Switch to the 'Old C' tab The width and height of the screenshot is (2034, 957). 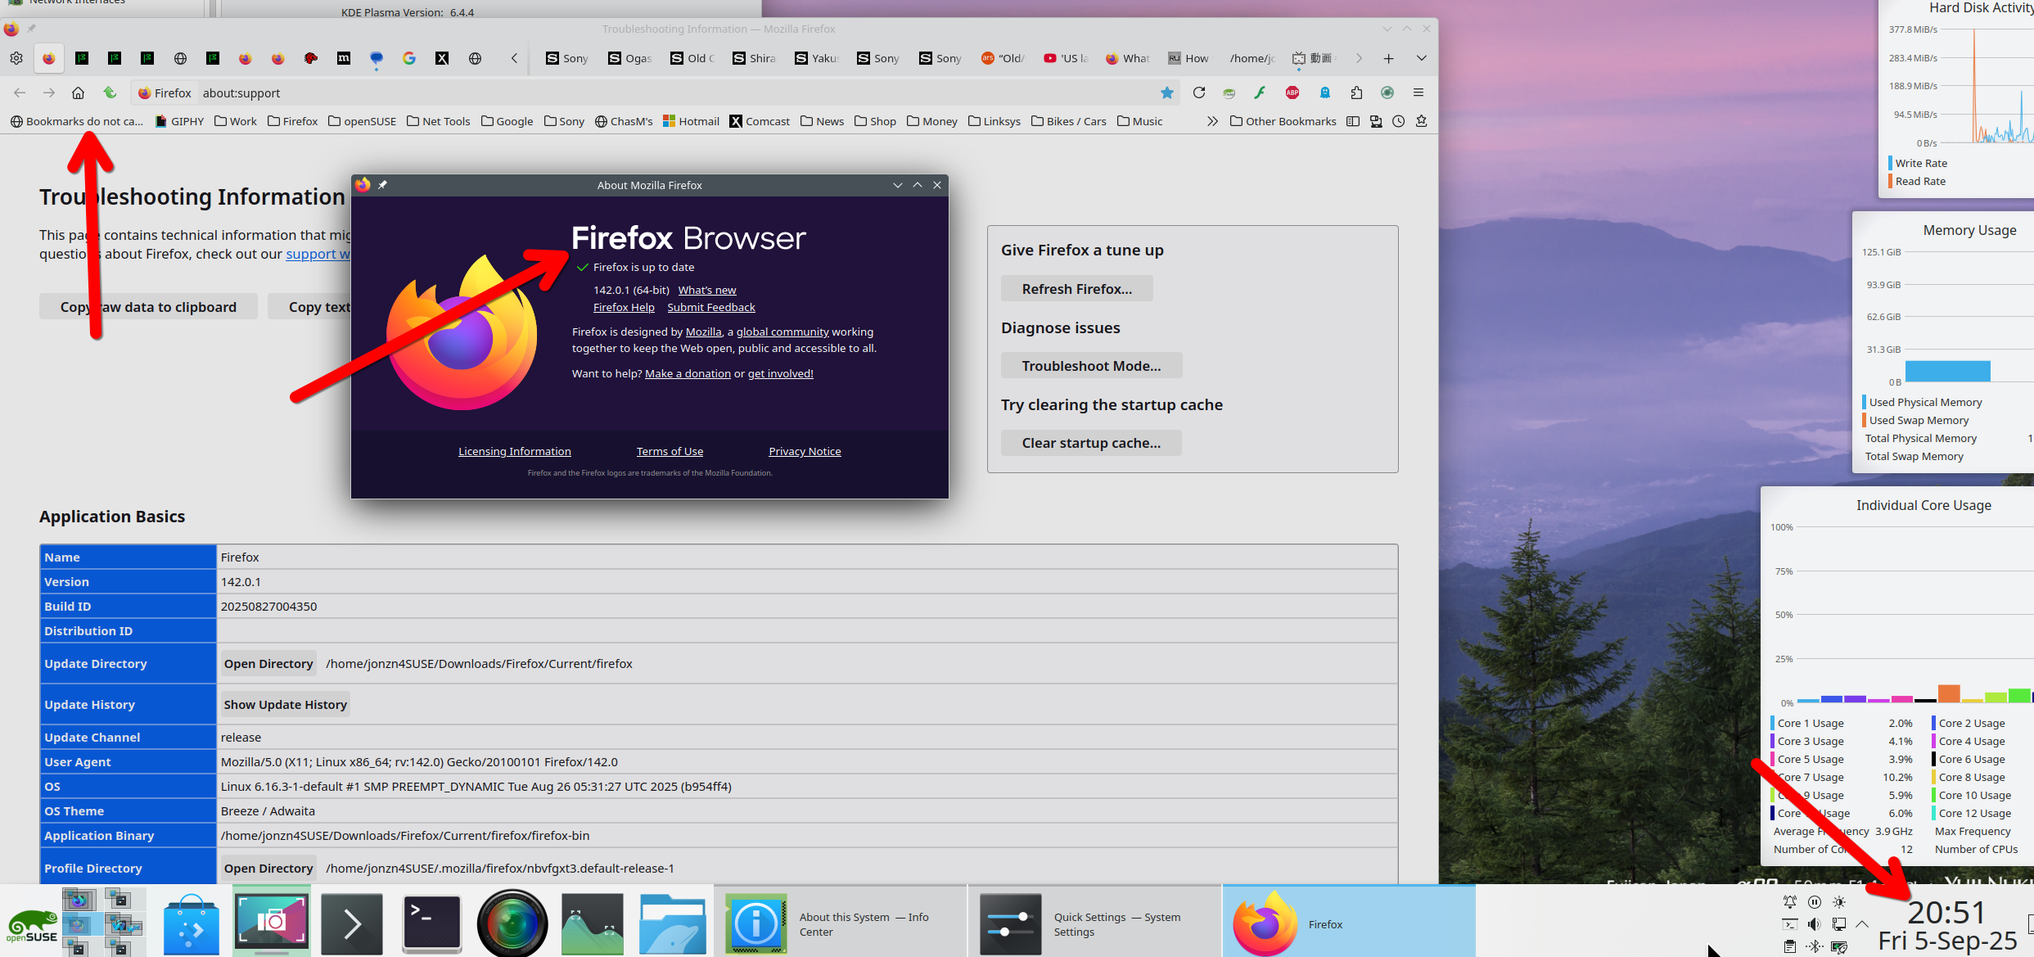tap(692, 58)
